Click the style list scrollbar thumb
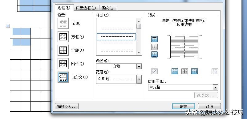Screen dimensions: 247x119 (x=139, y=26)
